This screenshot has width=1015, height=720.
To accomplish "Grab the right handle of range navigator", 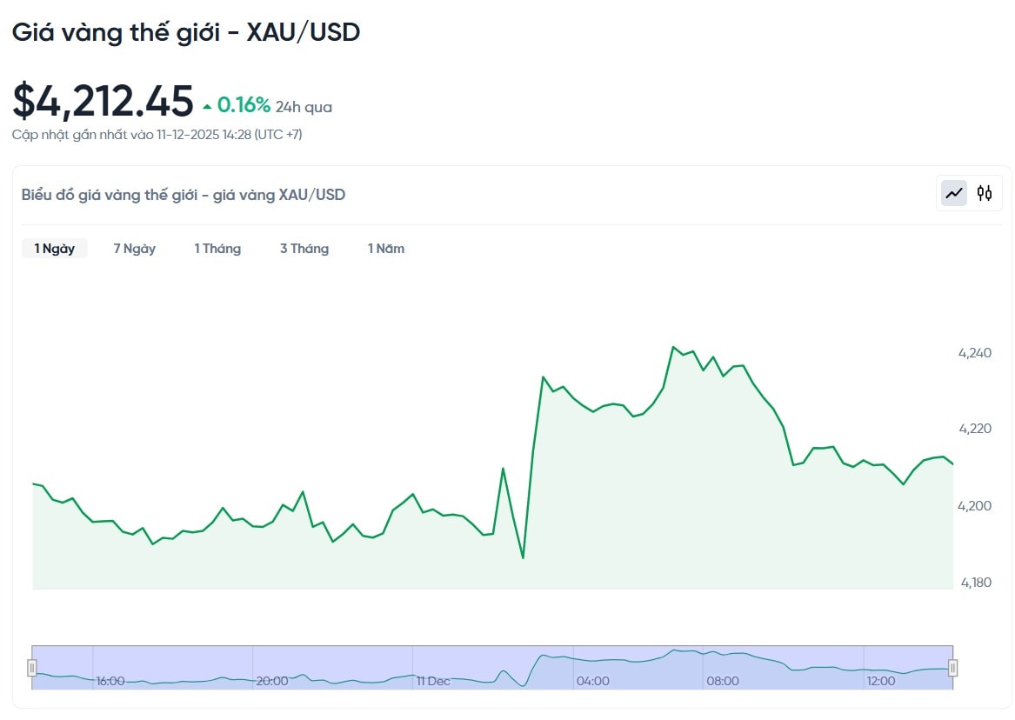I will pyautogui.click(x=953, y=668).
